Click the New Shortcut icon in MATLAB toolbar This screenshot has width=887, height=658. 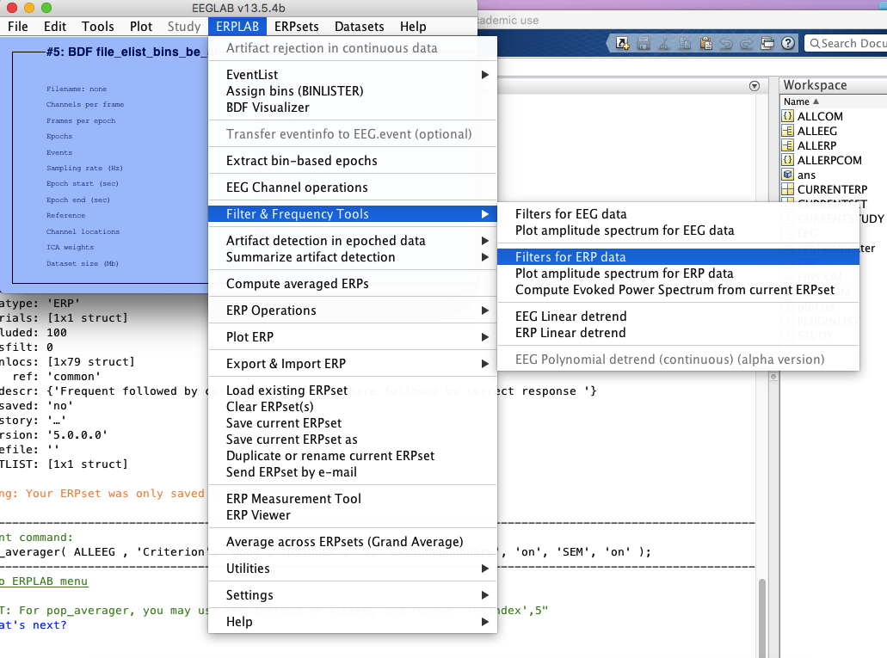tap(622, 44)
